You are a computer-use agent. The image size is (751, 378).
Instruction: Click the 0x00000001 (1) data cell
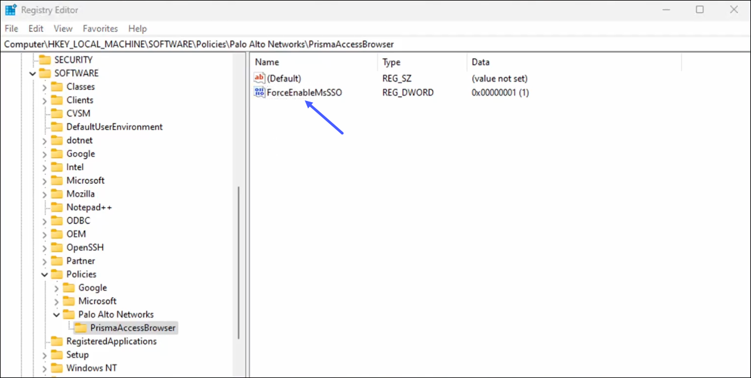[x=500, y=92]
